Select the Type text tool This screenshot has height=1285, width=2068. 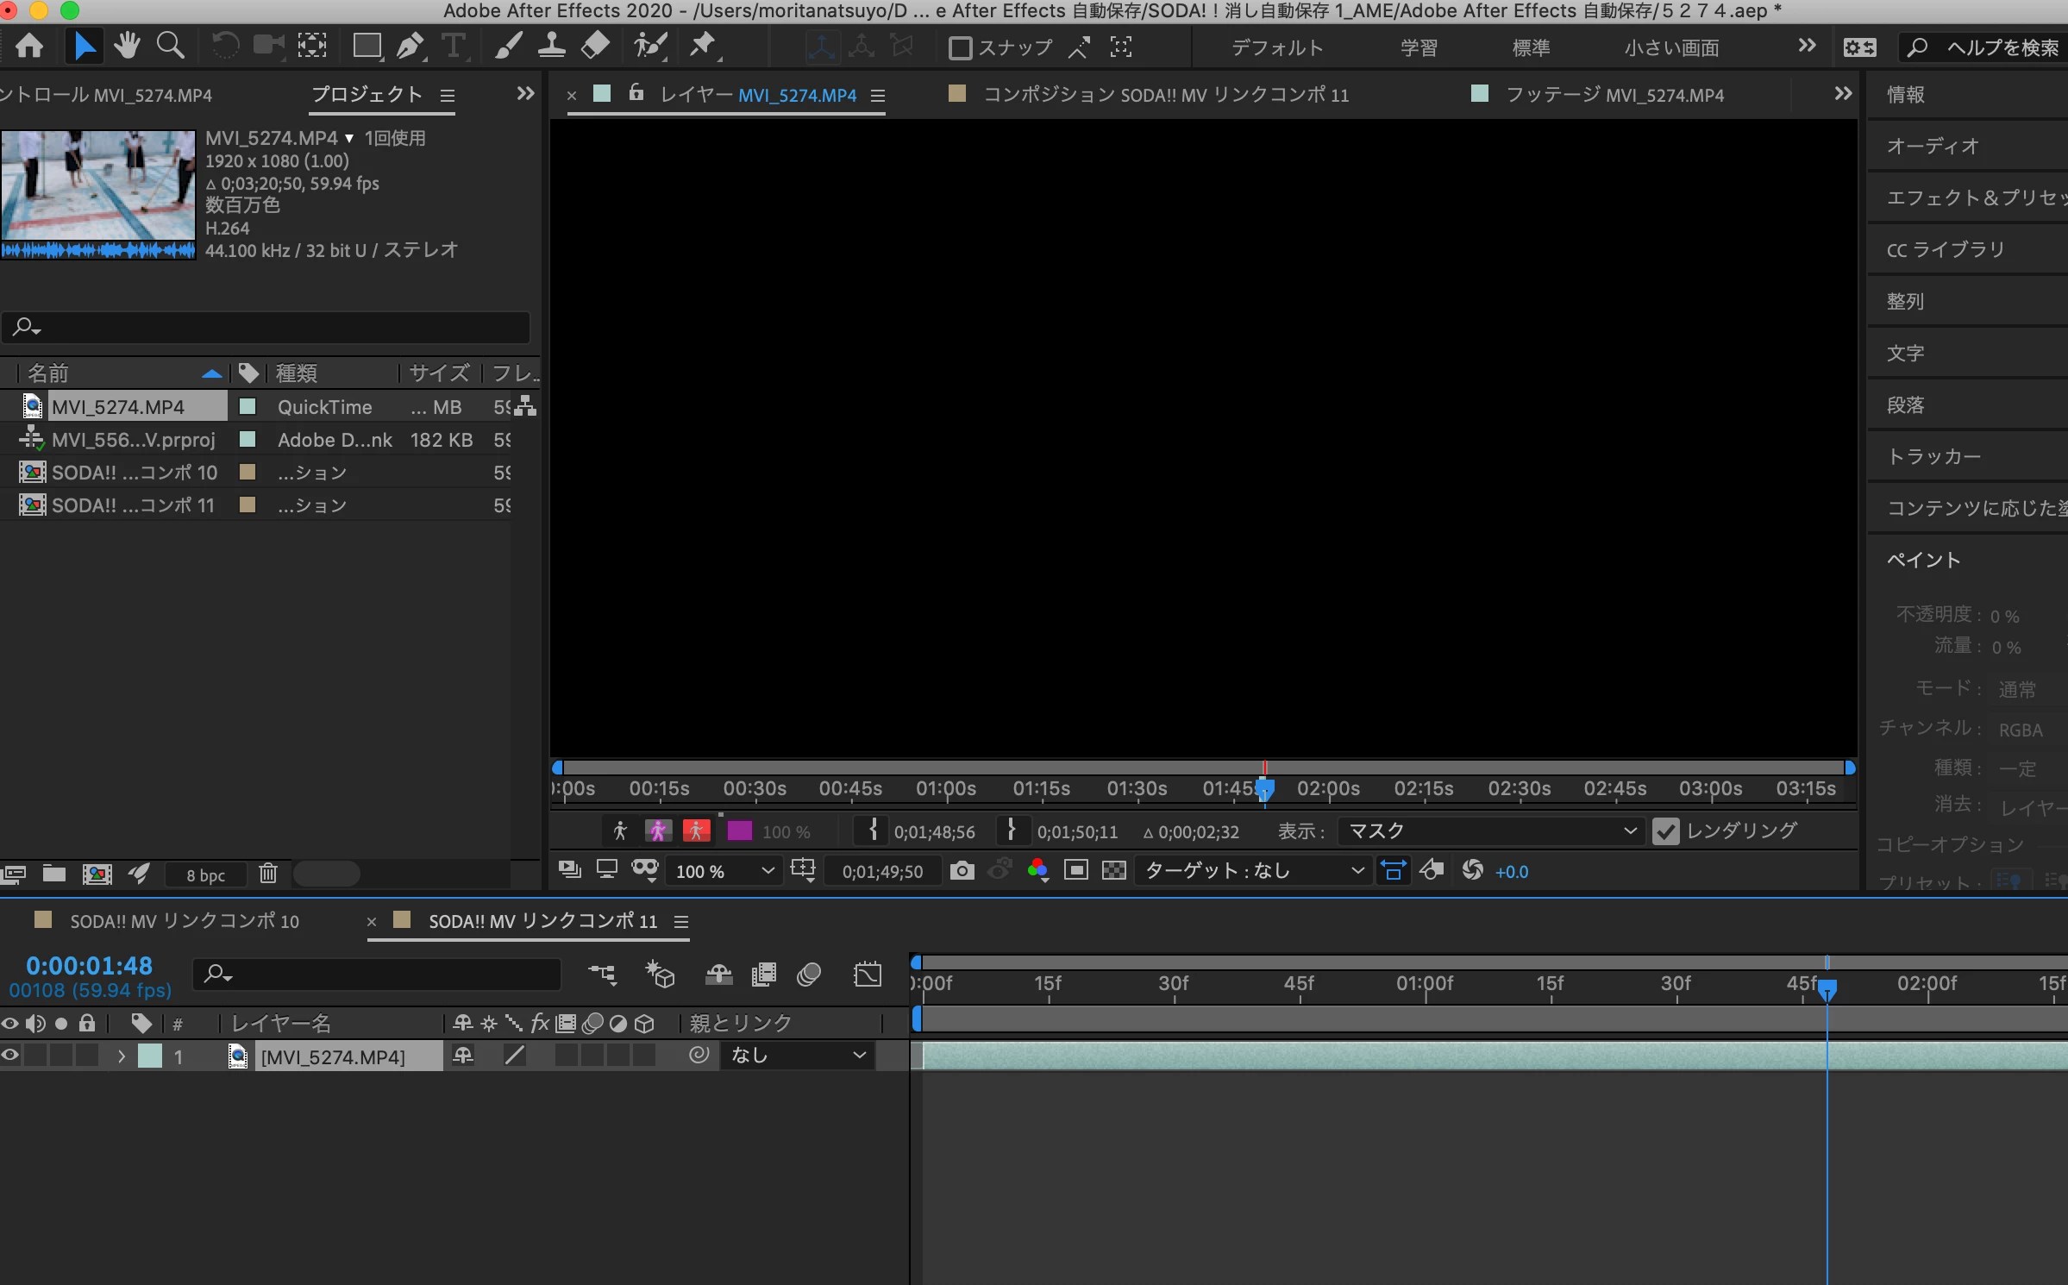pyautogui.click(x=453, y=46)
